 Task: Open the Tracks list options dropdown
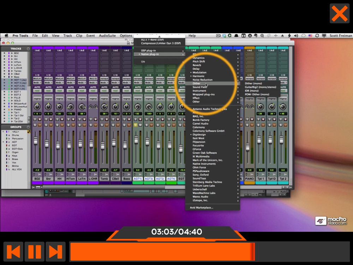[28, 49]
